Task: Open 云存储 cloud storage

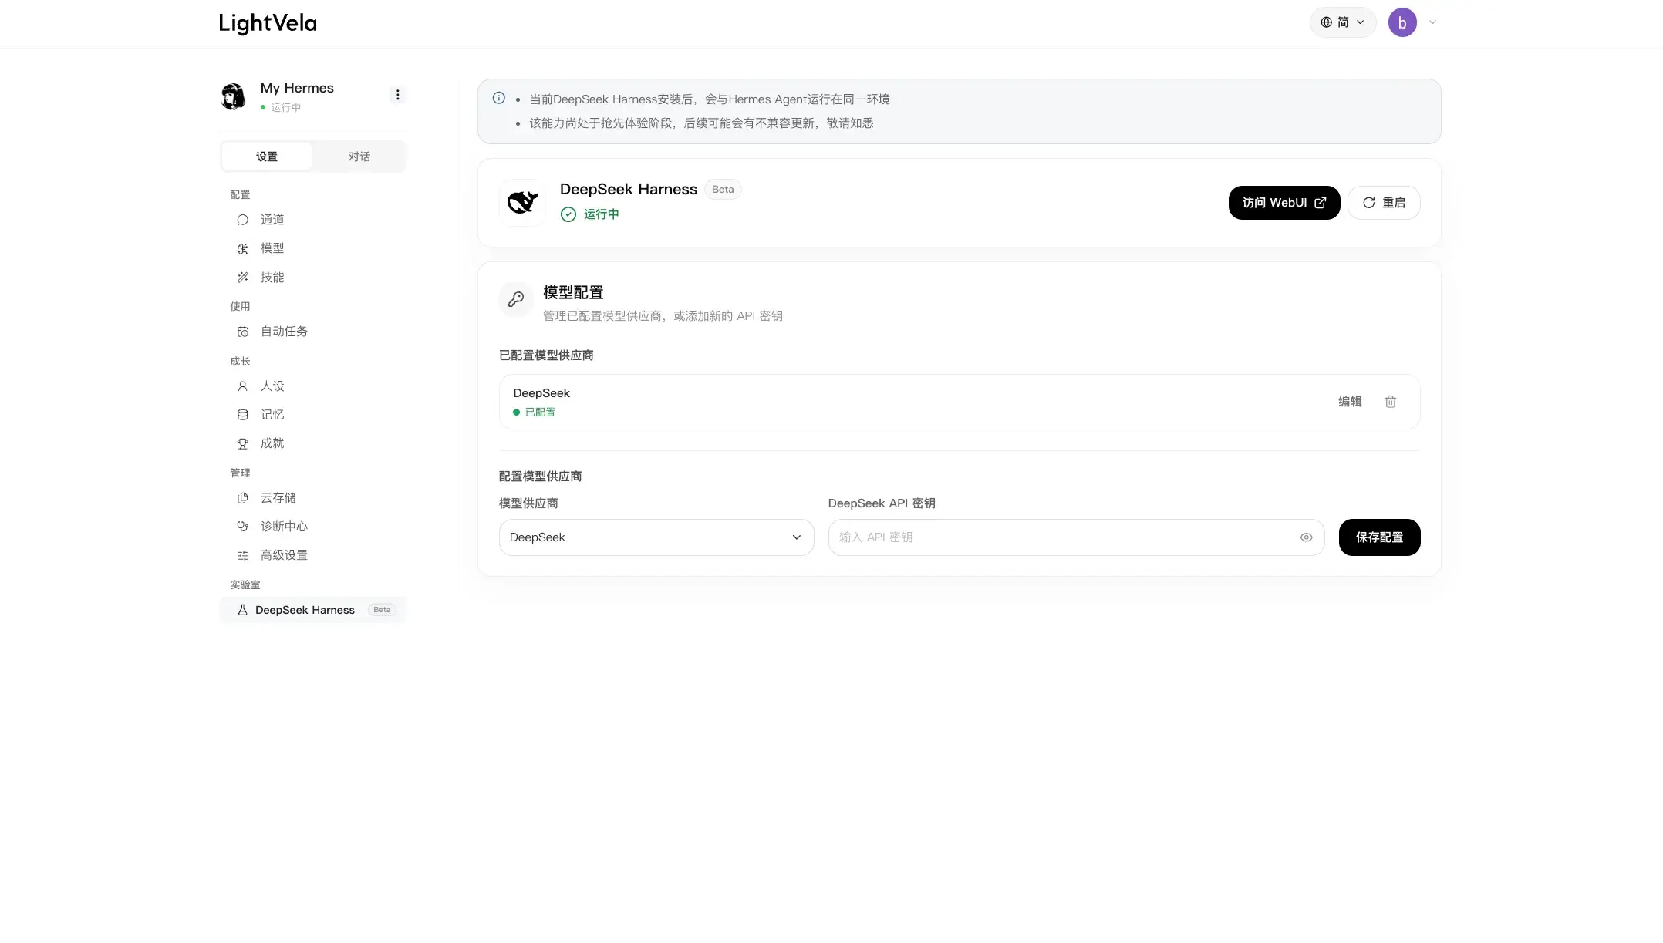Action: click(x=312, y=498)
